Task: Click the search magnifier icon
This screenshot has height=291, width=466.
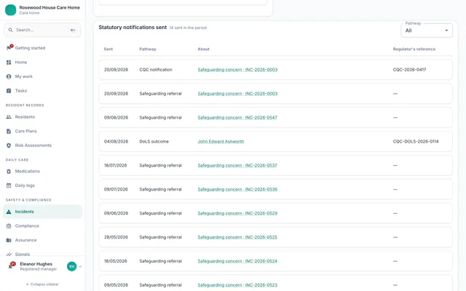Action: pyautogui.click(x=10, y=30)
